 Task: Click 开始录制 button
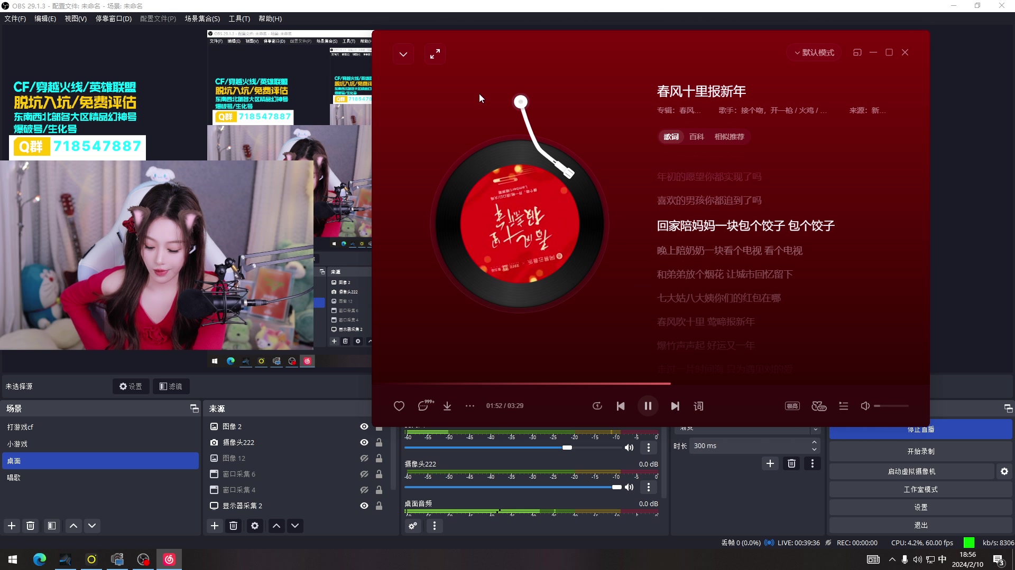coord(920,451)
